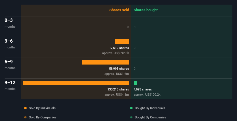Click the approx. US$100.2k value

point(147,95)
